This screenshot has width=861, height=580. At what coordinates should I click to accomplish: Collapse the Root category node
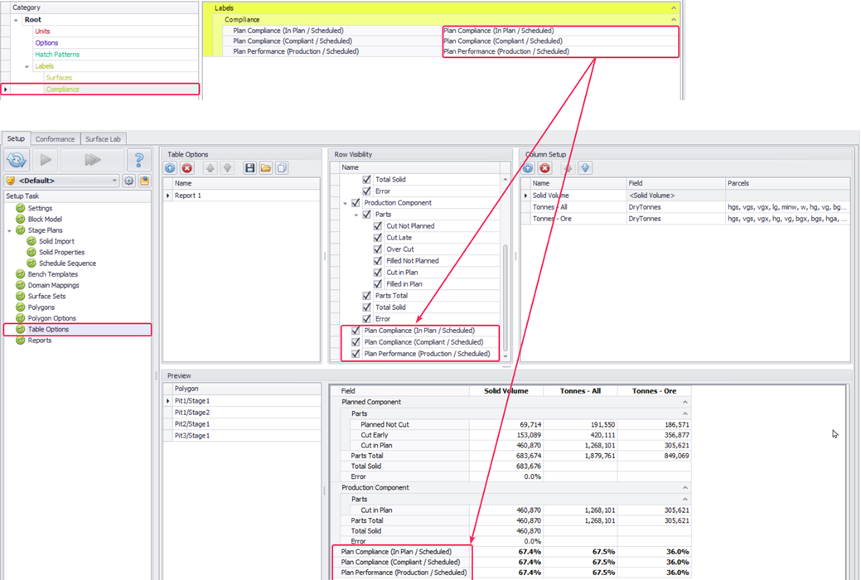click(x=16, y=20)
